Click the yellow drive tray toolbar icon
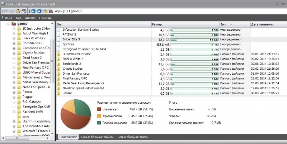Image resolution: width=287 pixels, height=144 pixels. click(x=18, y=11)
